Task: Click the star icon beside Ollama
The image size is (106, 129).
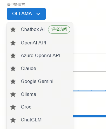Action: tap(13, 94)
